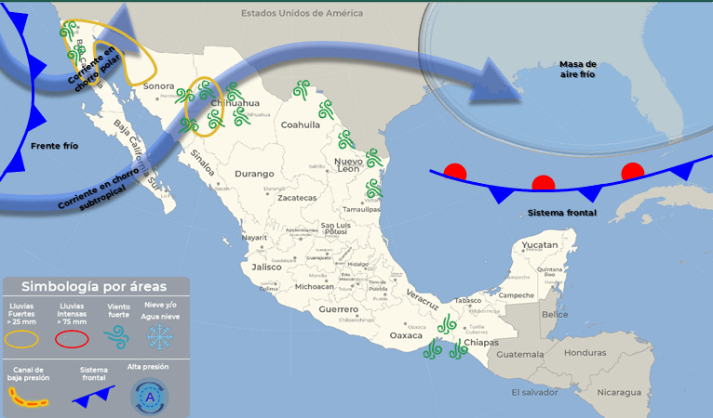Click the Simbología por áreas legend title
Viewport: 713px width, 418px height.
coord(95,287)
